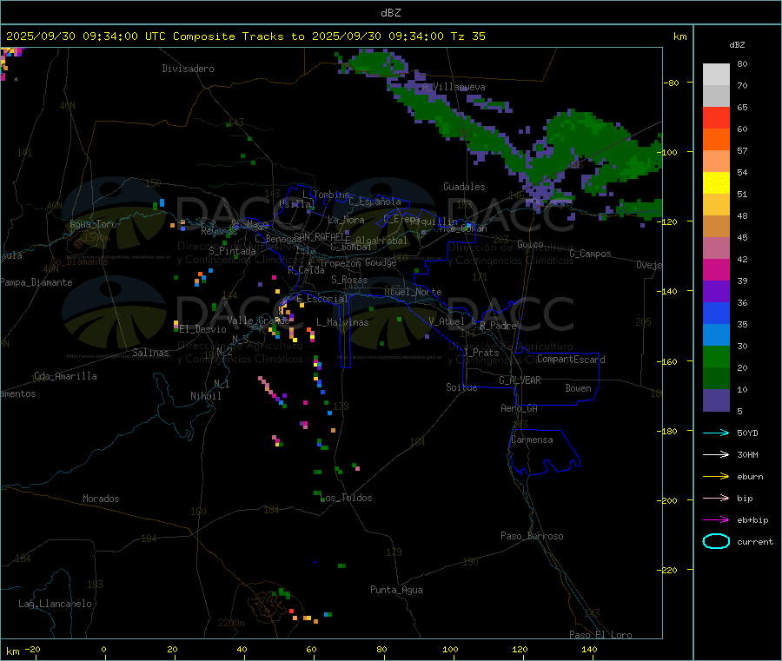Screen dimensions: 782x661
Task: Pick the orange swatch between 60 and 57
Action: point(716,140)
